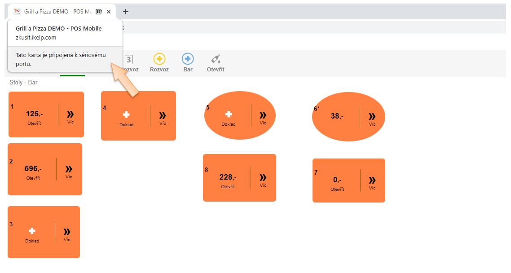Expand Víc options for table 6
The height and width of the screenshot is (273, 511).
372,118
